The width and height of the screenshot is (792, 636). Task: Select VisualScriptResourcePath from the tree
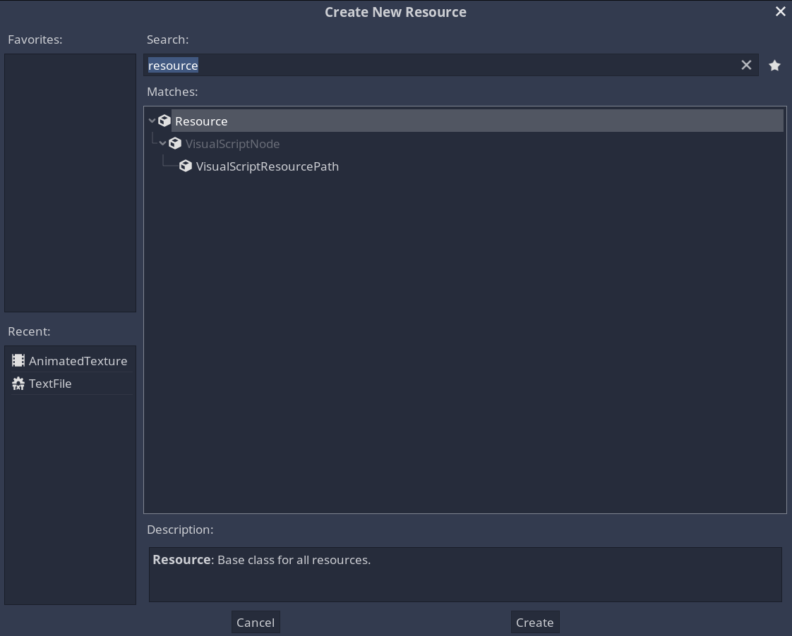pos(268,166)
